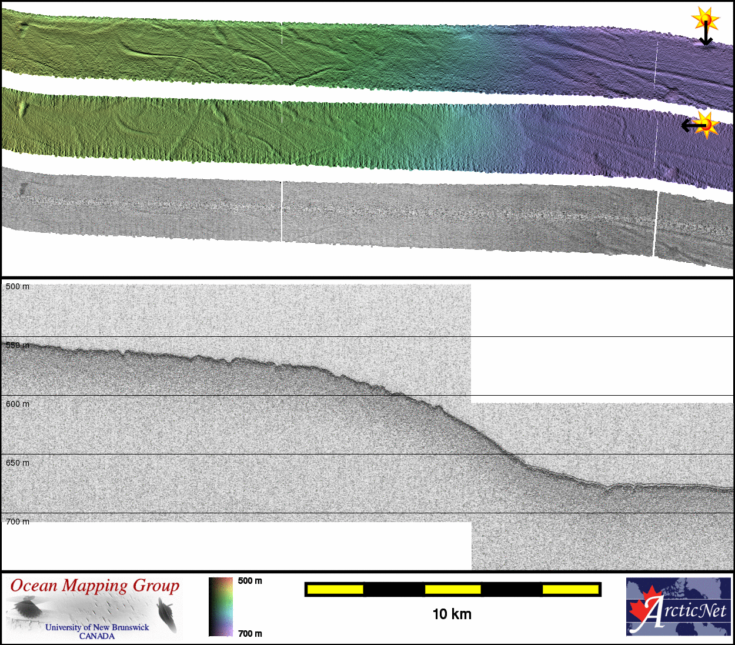Click the middle yellow segment of the scale bar
The width and height of the screenshot is (735, 645).
452,589
